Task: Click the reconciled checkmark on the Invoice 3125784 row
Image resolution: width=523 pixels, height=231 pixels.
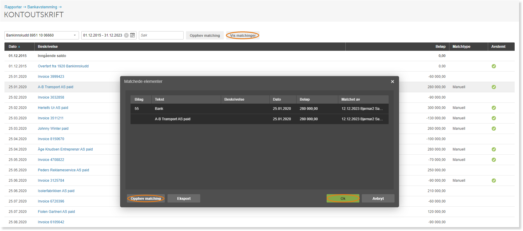Action: click(494, 181)
